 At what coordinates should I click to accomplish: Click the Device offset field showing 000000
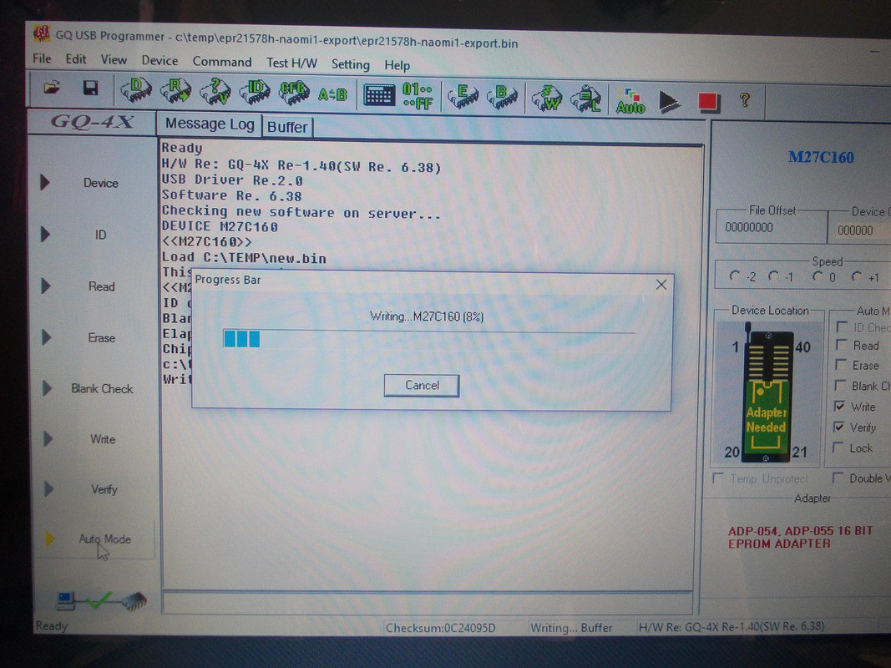[x=859, y=230]
